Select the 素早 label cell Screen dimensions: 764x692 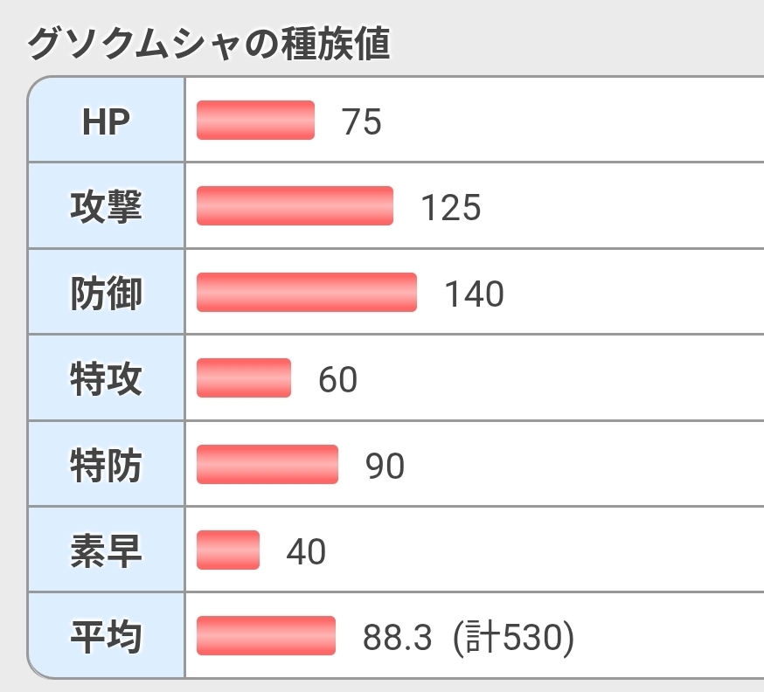(106, 550)
